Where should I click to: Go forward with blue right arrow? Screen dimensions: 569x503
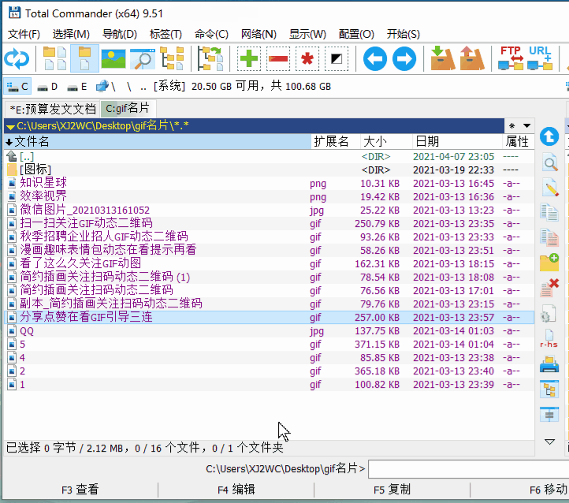[404, 58]
